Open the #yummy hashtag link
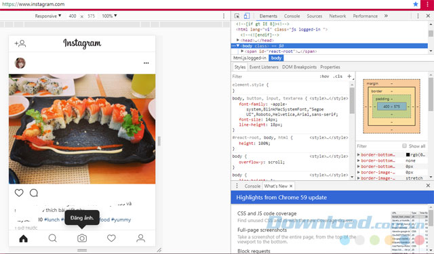 click(121, 219)
